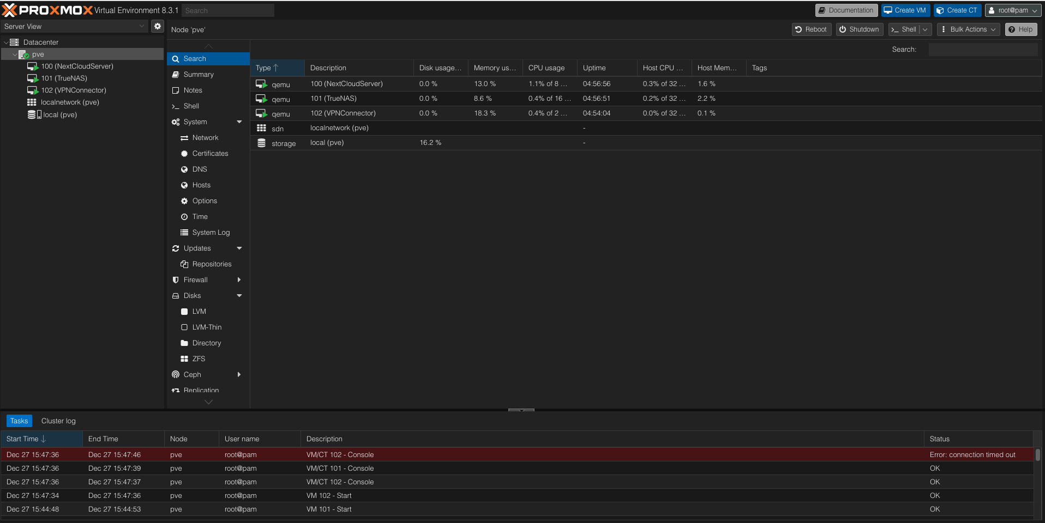Click the ZFS grid icon

[184, 359]
